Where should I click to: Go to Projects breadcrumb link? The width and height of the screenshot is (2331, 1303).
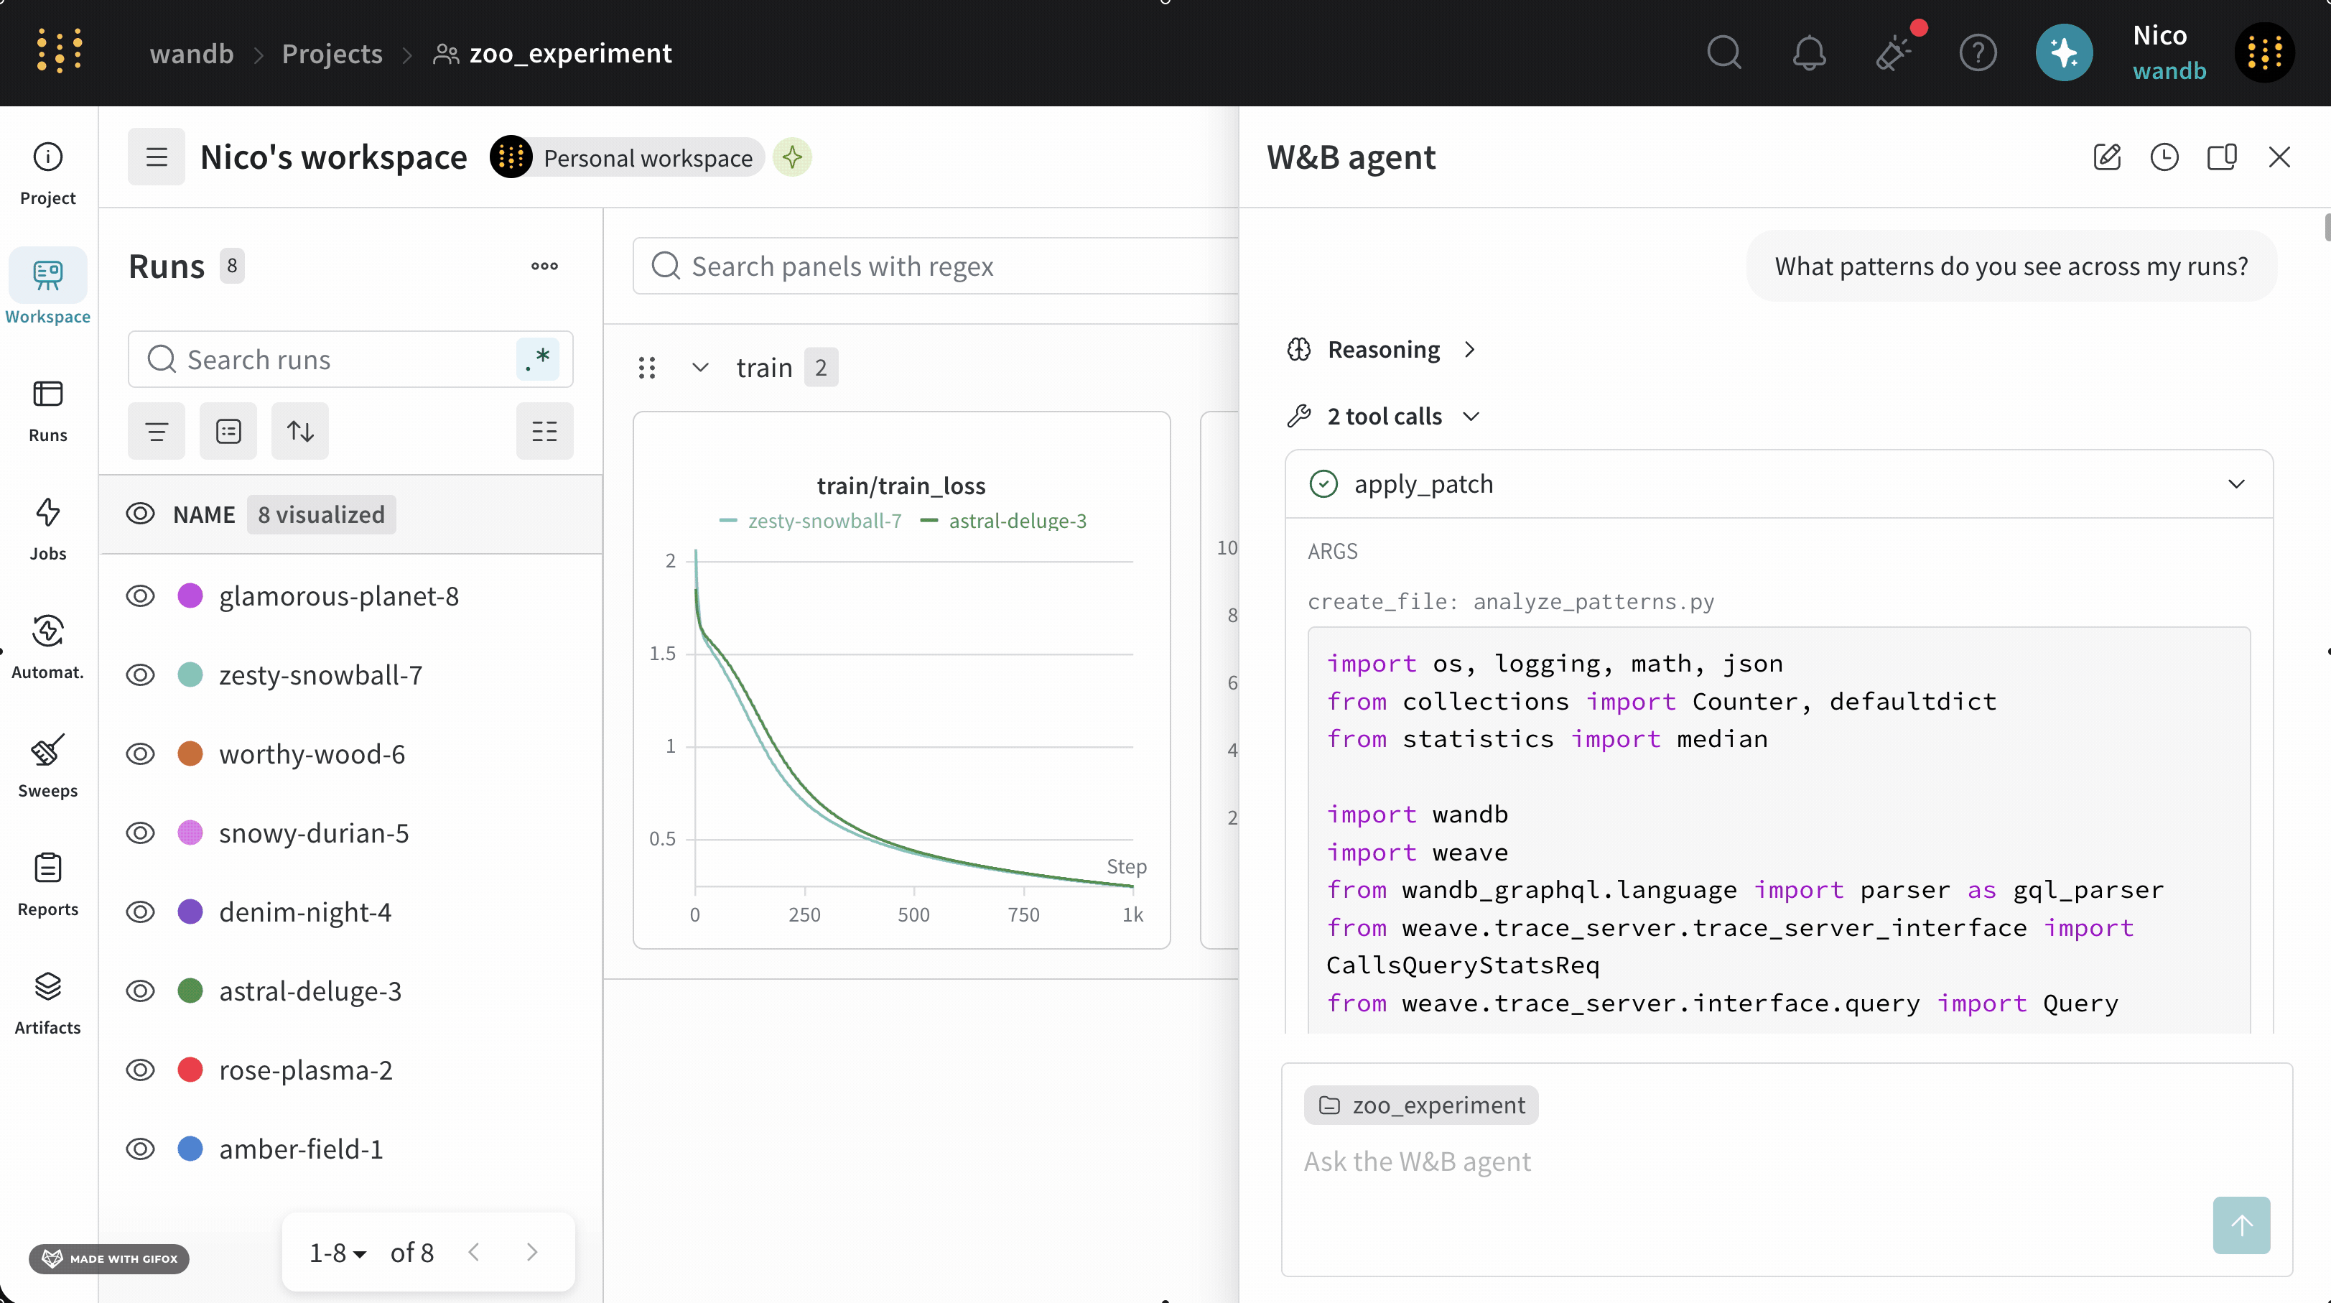332,53
